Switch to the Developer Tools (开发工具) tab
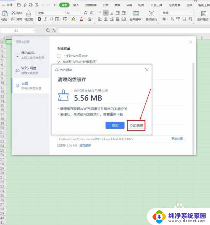The height and width of the screenshot is (225, 210). click(156, 5)
